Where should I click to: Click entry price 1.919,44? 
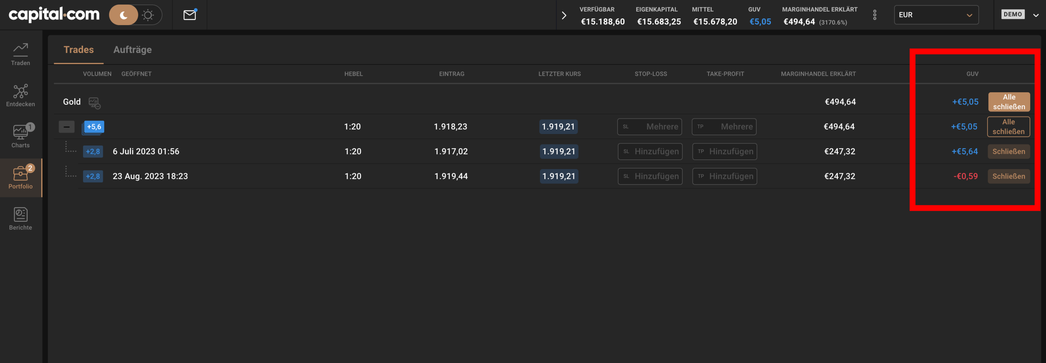(x=451, y=176)
